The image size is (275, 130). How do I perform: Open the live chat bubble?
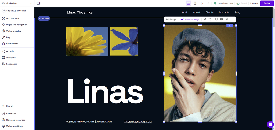pyautogui.click(x=270, y=124)
